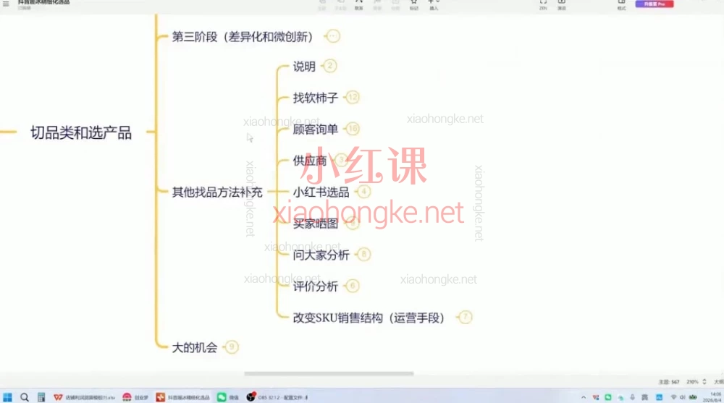Open the 格式 format panel
Image resolution: width=724 pixels, height=403 pixels.
pyautogui.click(x=621, y=4)
